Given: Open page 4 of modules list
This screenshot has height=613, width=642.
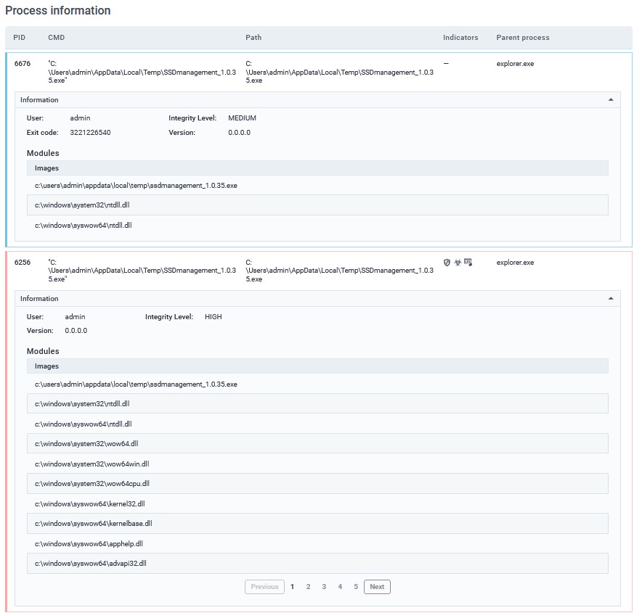Looking at the screenshot, I should pyautogui.click(x=340, y=587).
